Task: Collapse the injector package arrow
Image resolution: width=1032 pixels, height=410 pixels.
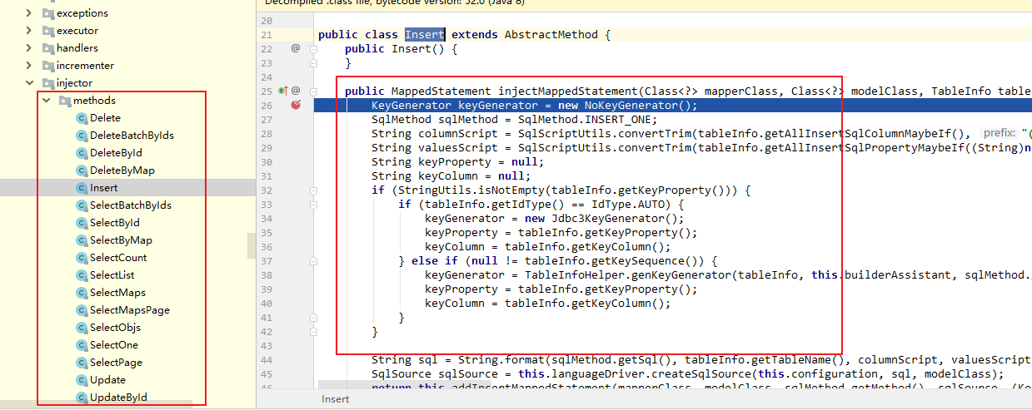Action: (x=30, y=83)
